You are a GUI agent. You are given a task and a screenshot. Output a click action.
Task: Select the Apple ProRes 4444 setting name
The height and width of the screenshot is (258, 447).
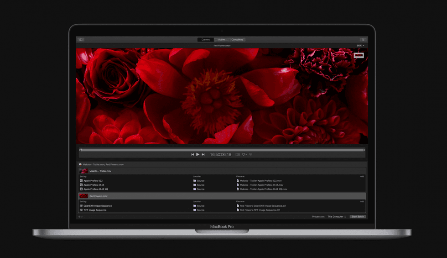click(94, 185)
